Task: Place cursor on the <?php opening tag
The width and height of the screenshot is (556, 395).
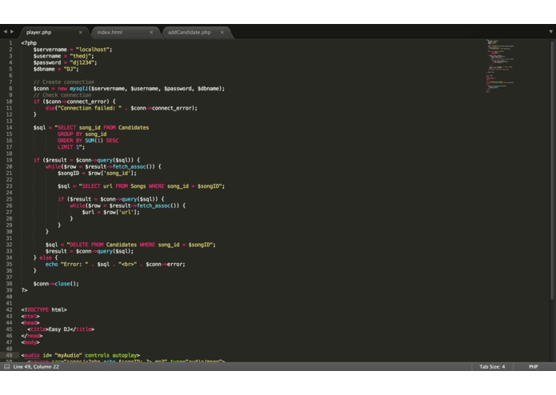Action: (x=29, y=43)
